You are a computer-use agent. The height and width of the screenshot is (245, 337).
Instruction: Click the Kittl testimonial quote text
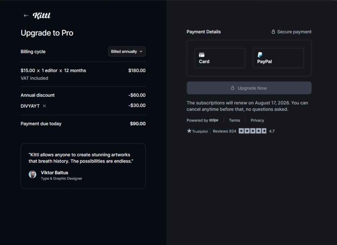[81, 158]
